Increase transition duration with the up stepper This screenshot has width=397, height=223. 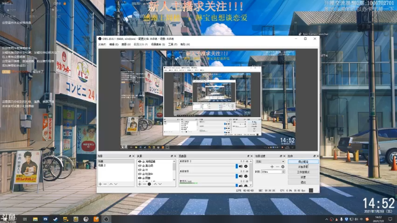(x=283, y=171)
